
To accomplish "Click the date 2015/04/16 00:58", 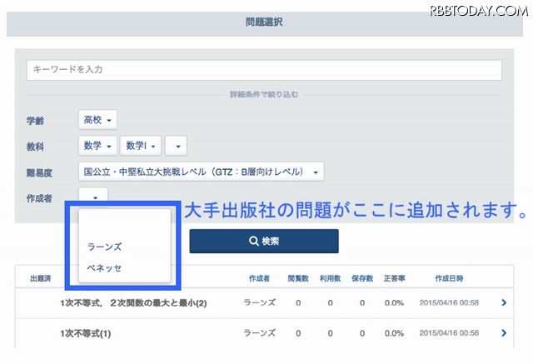I will (x=449, y=302).
